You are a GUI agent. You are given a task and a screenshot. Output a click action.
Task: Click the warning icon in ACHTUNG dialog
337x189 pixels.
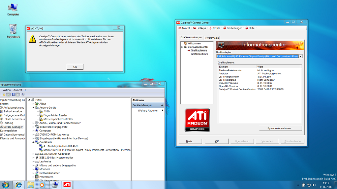[32, 39]
